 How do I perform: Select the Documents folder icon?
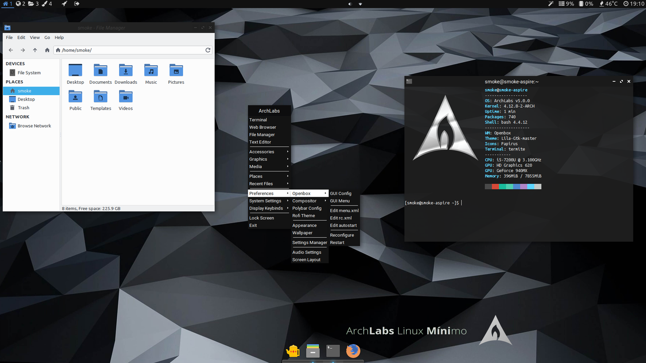tap(100, 74)
